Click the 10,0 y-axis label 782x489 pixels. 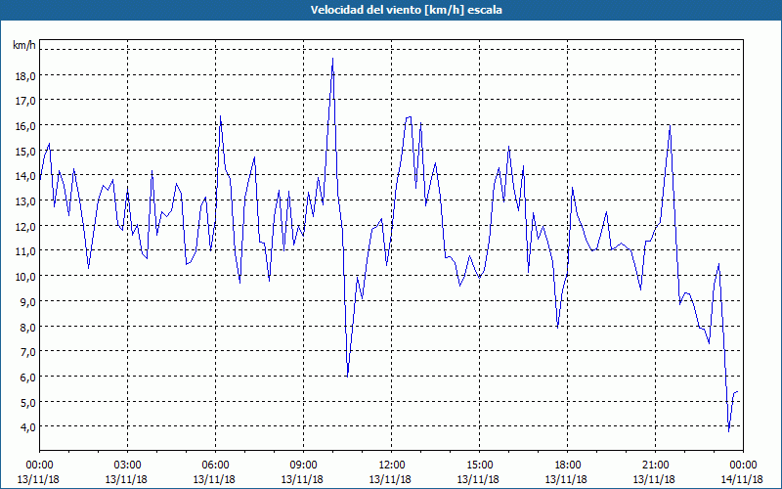click(x=26, y=277)
